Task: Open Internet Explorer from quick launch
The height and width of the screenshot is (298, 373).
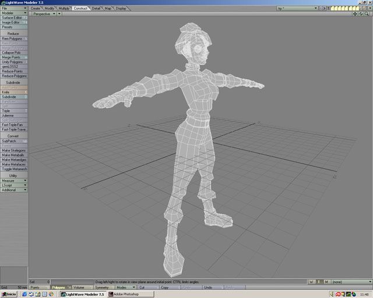Action: tap(24, 294)
